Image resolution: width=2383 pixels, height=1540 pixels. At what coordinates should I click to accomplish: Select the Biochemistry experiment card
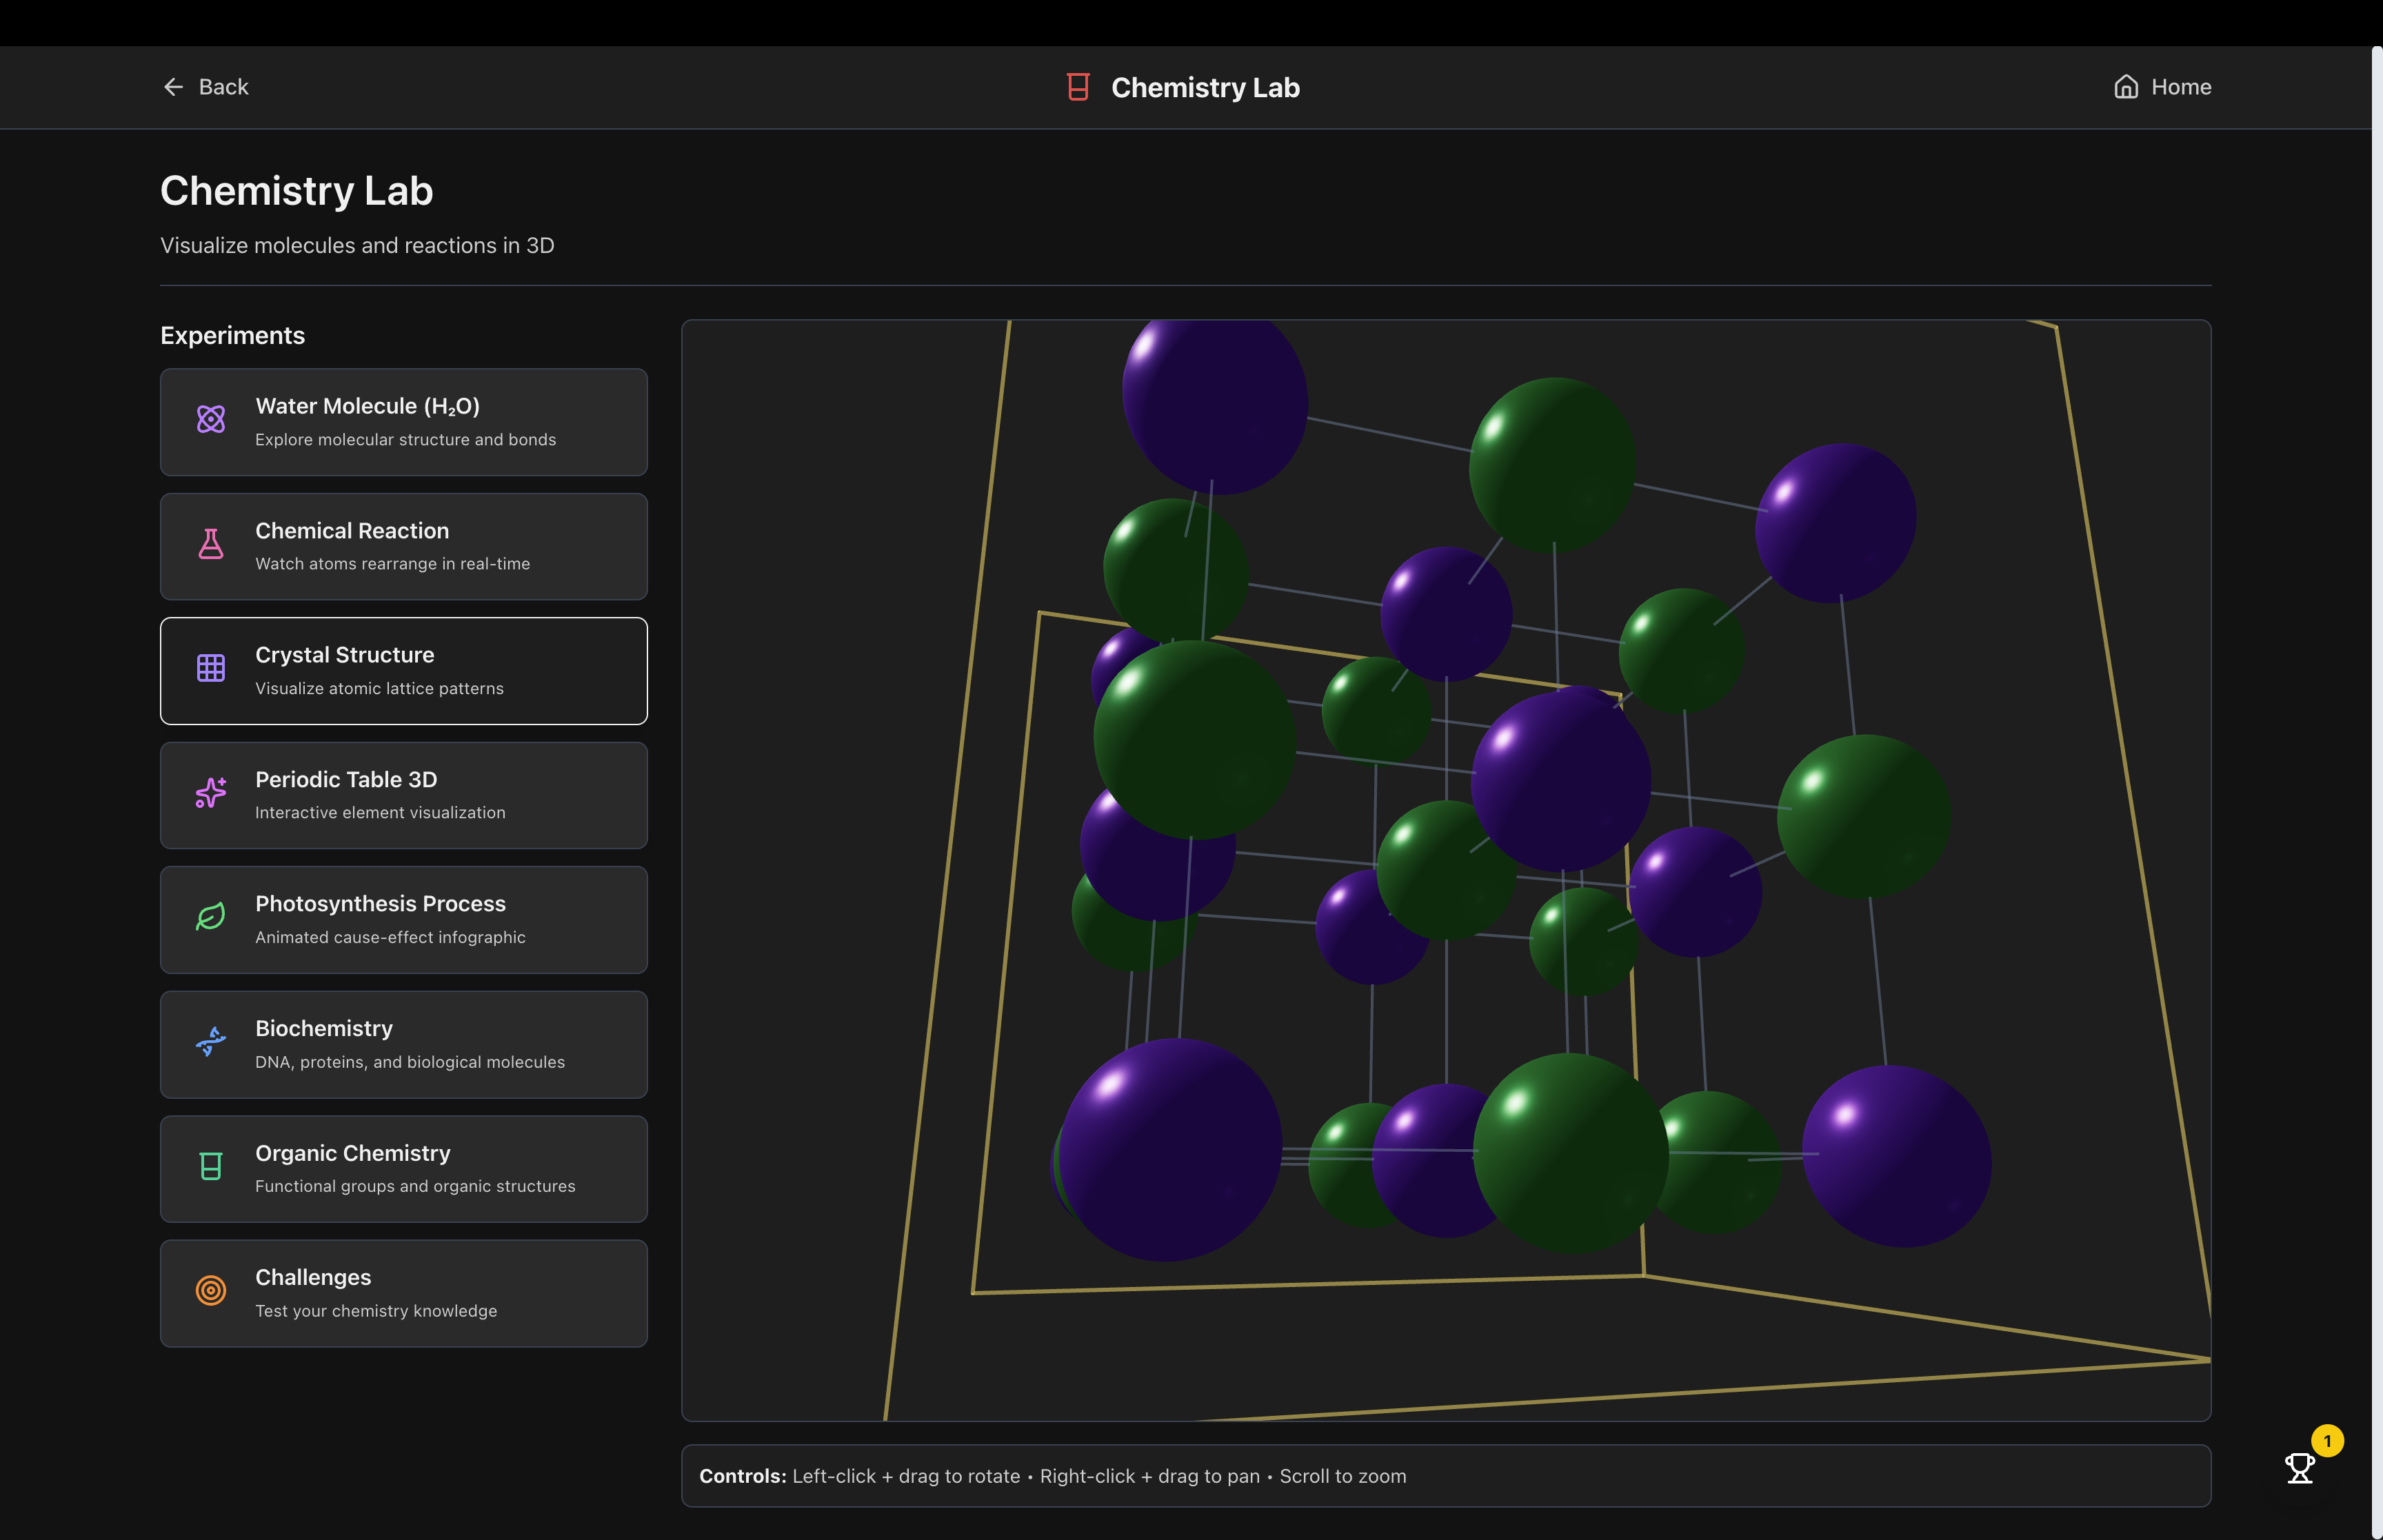(404, 1044)
